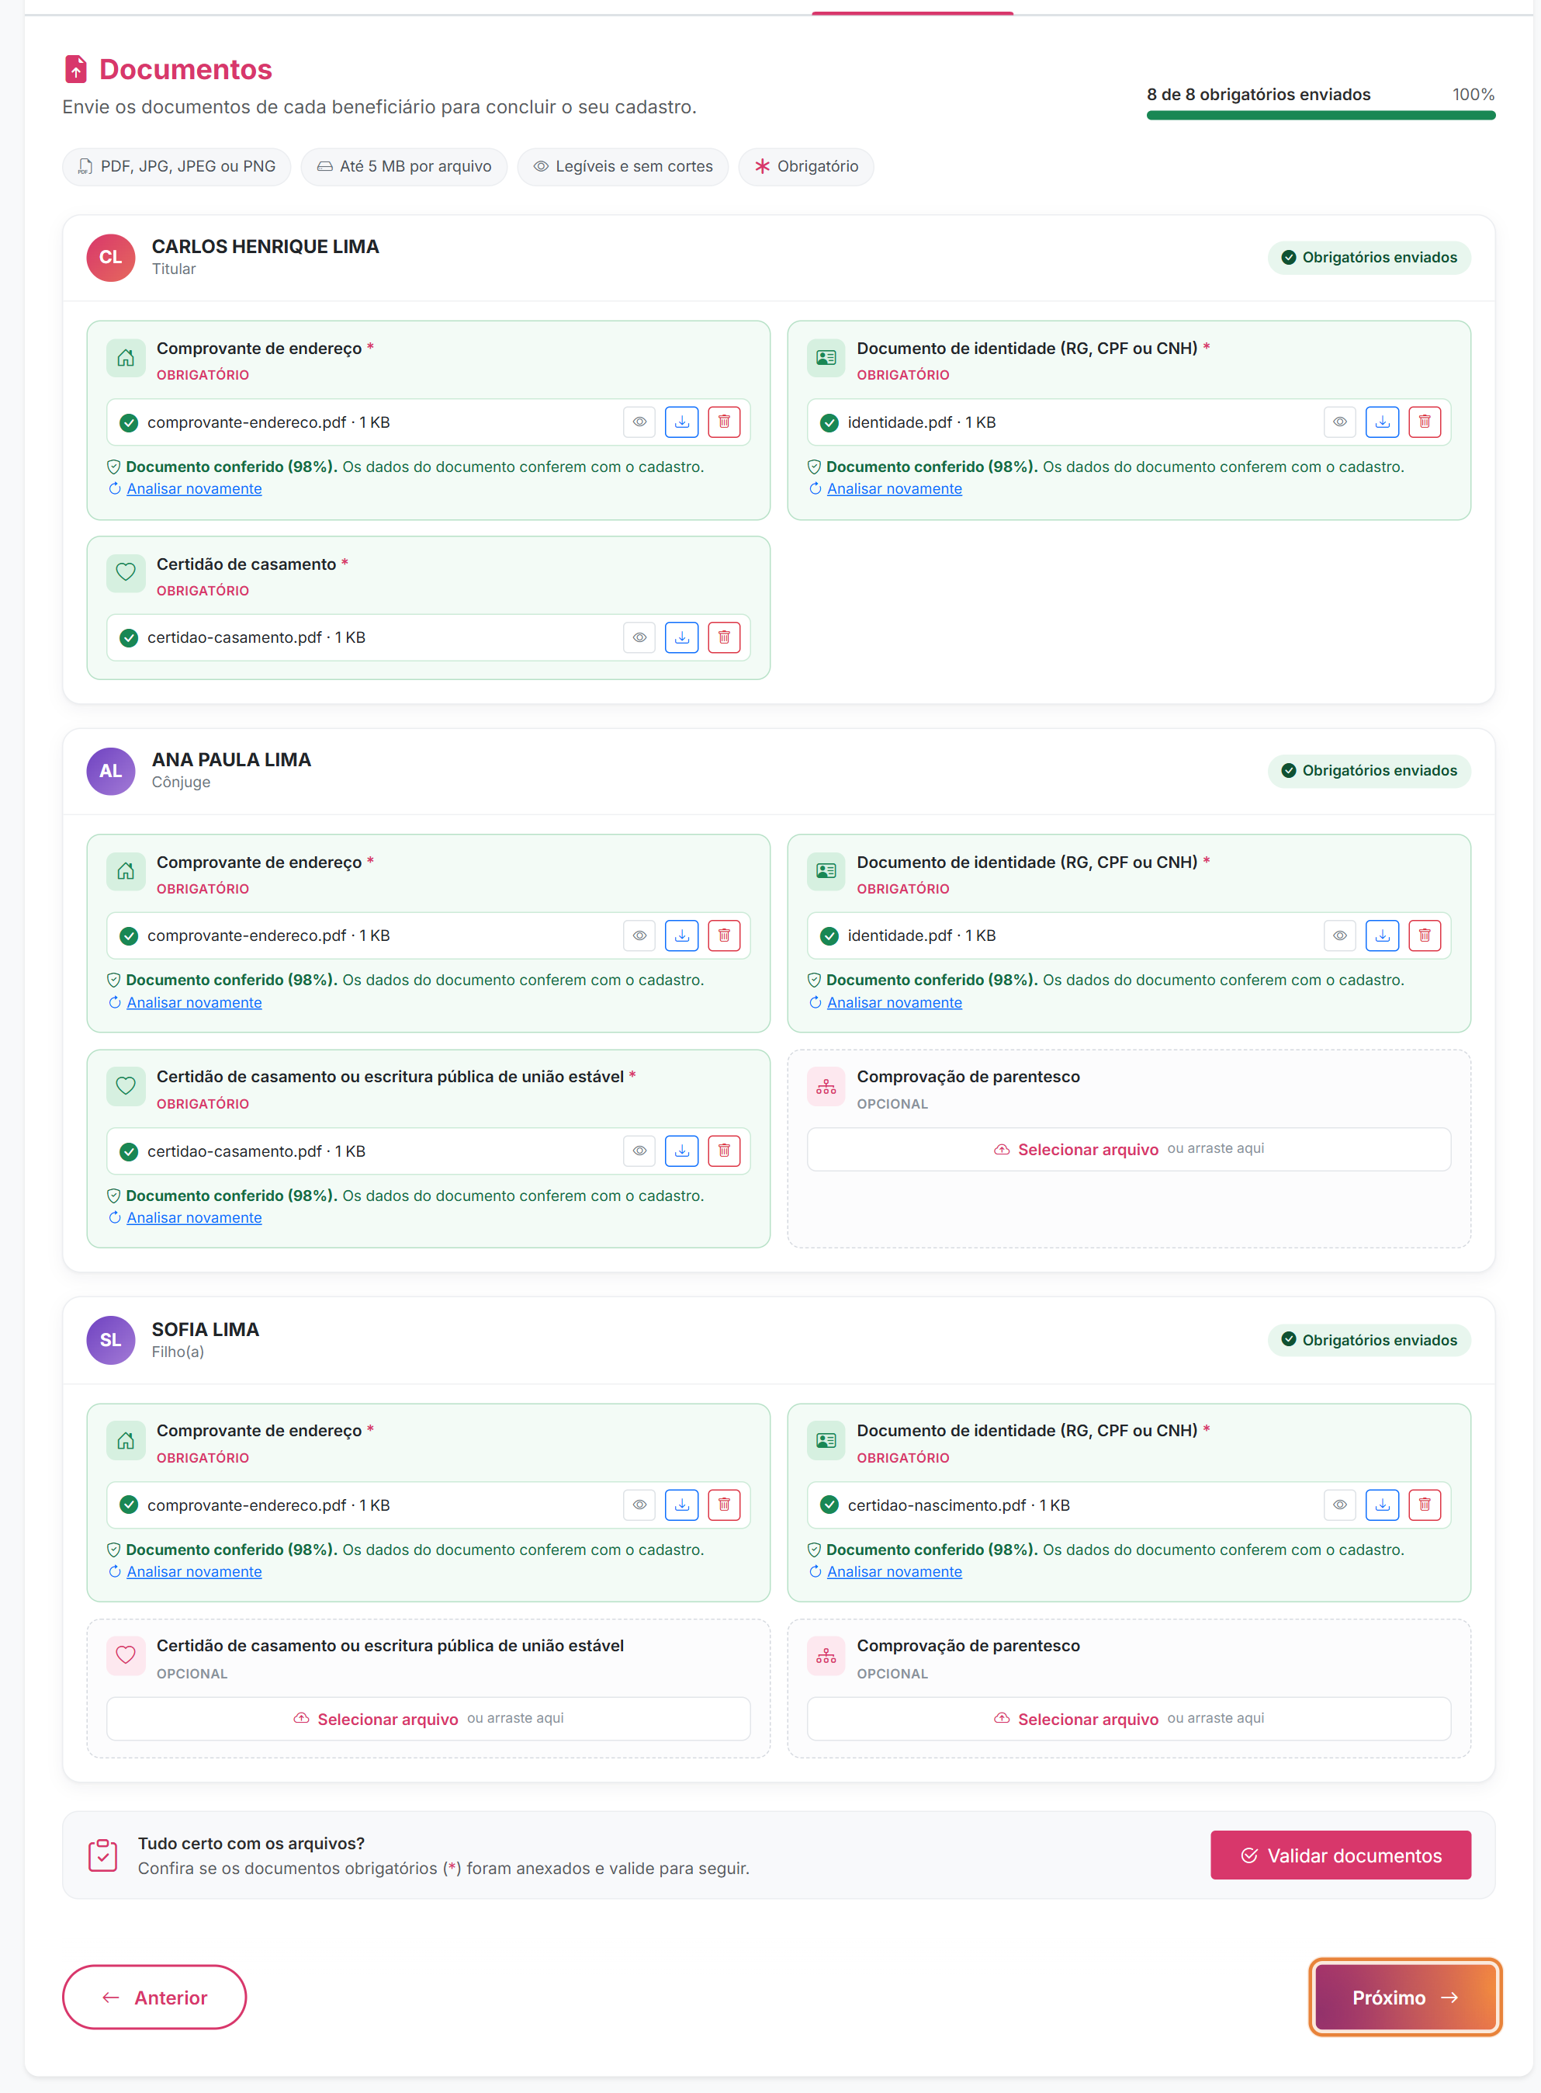Download Carlos's identidade.pdf

pyautogui.click(x=1383, y=422)
